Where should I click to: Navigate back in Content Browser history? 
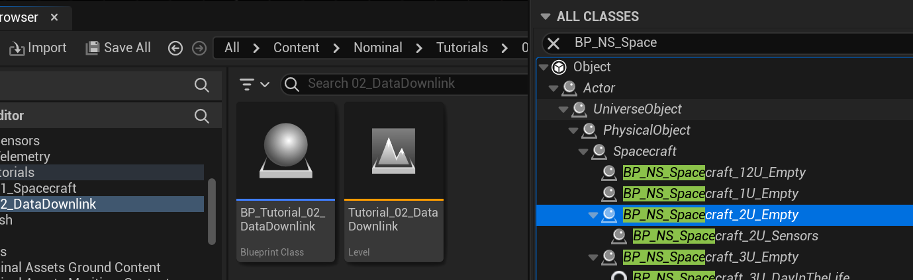(x=175, y=48)
